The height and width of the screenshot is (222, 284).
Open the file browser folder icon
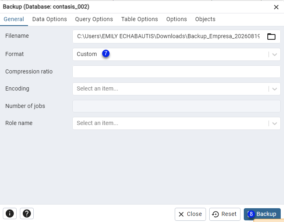point(271,37)
